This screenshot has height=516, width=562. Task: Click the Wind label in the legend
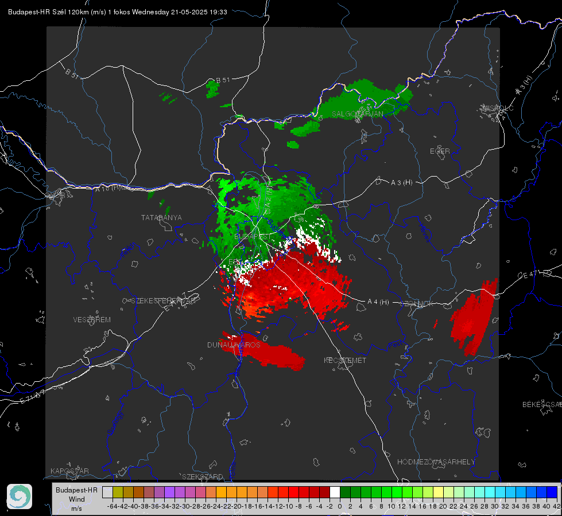pos(77,499)
